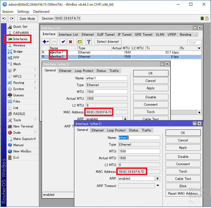Viewport: 211px width, 208px height.
Task: Switch to Ethernet tab in Interface List
Action: [x=88, y=35]
